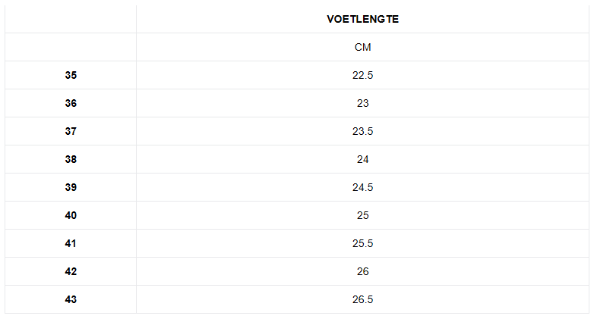The image size is (594, 319).
Task: Click size 42 row label
Action: 71,271
